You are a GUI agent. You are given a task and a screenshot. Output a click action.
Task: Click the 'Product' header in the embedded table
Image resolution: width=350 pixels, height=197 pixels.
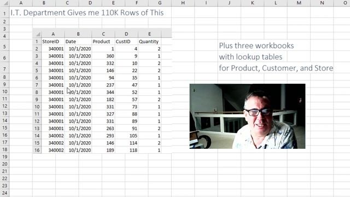coord(101,42)
